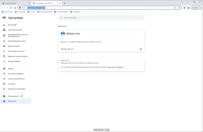Open Скачанные файлы settings section
The height and width of the screenshot is (132, 203).
click(16, 74)
